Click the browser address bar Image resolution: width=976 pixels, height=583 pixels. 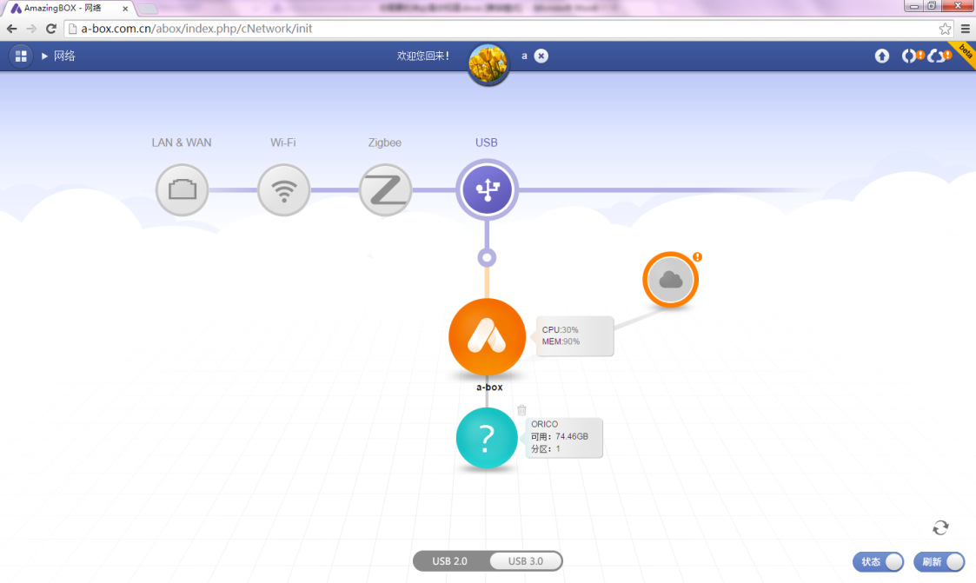[504, 29]
